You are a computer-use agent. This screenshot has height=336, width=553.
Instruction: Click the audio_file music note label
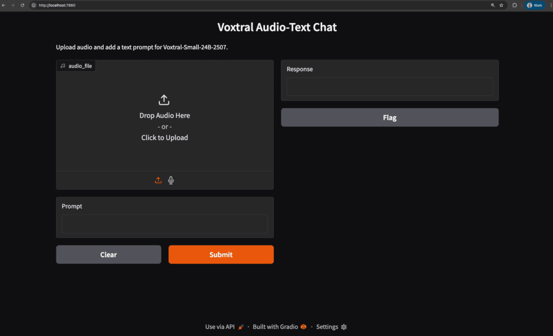(76, 66)
